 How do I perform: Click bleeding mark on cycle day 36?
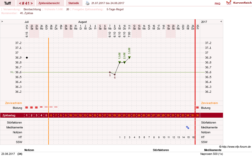197,107
